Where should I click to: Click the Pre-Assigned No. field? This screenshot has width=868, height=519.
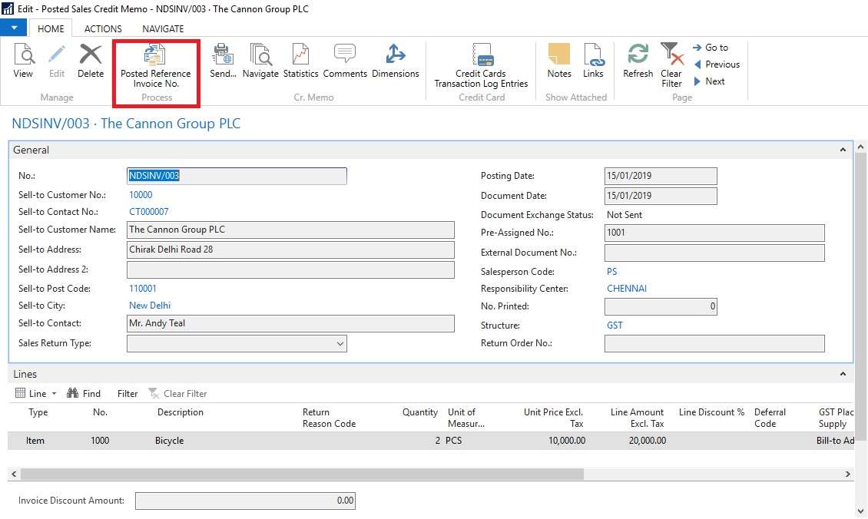(x=714, y=233)
